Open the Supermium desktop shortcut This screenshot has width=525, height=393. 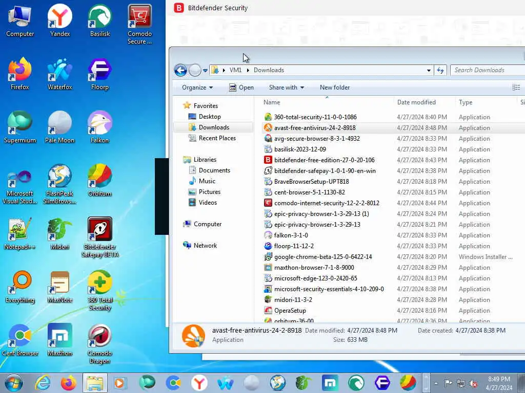[20, 127]
